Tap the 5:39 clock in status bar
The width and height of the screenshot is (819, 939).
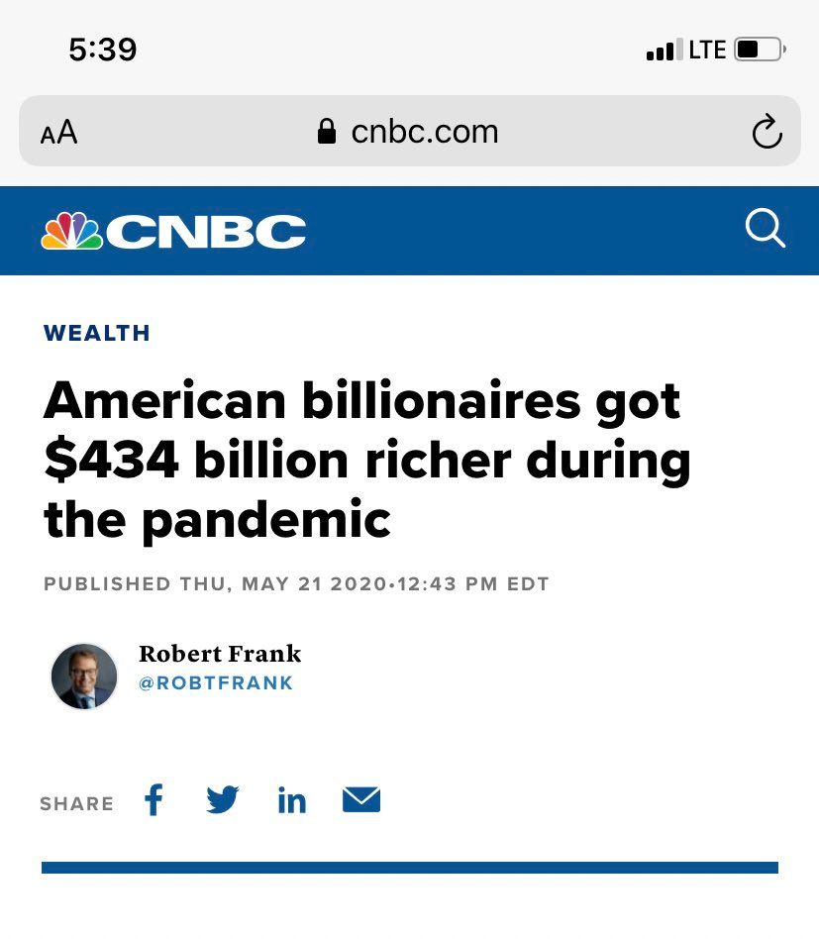103,50
